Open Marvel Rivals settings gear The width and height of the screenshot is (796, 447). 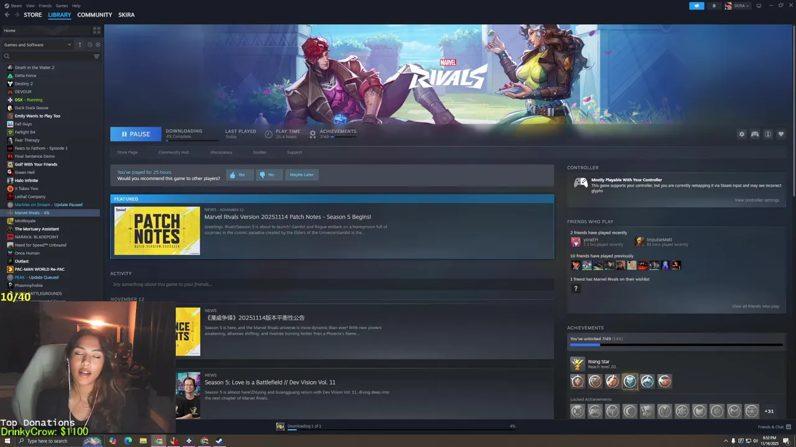point(741,134)
